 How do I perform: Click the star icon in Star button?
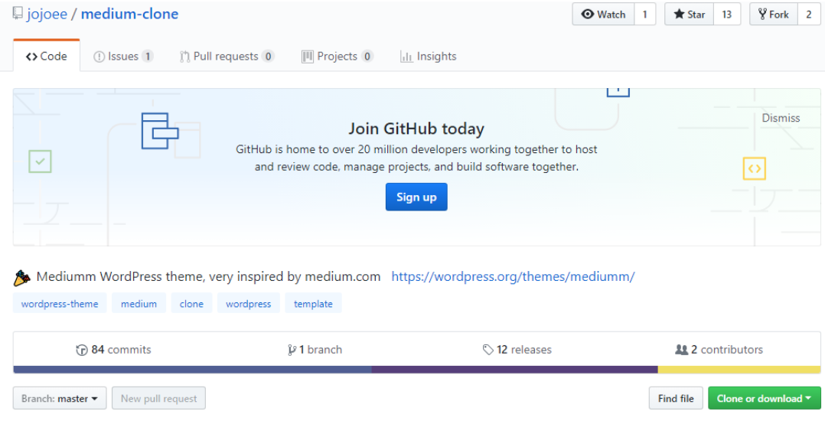point(679,15)
